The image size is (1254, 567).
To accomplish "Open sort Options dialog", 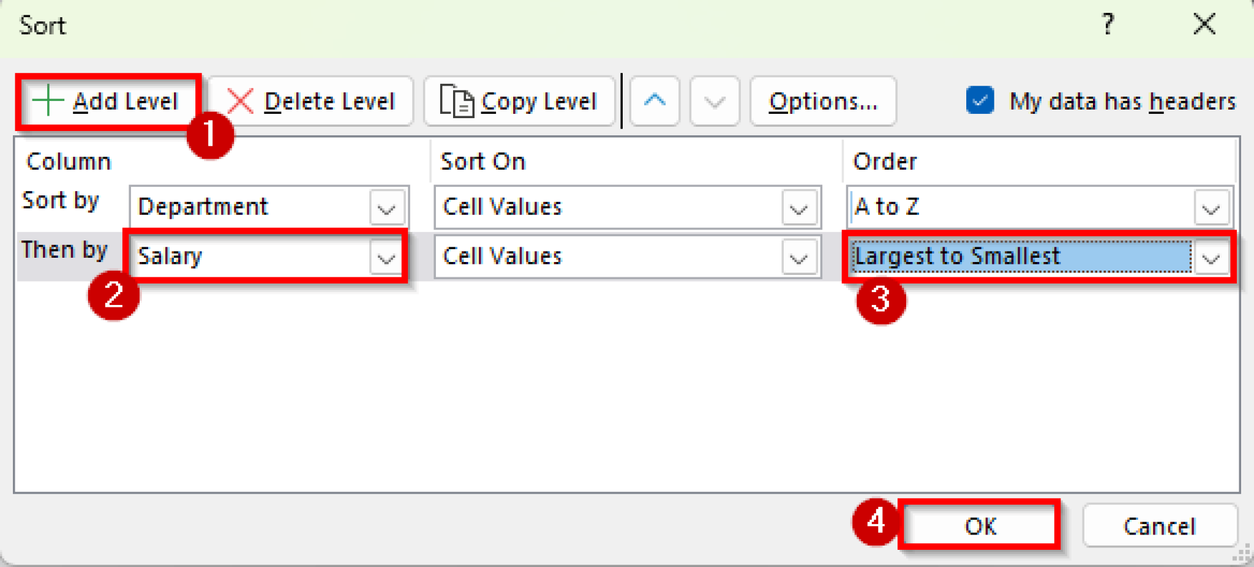I will (823, 101).
